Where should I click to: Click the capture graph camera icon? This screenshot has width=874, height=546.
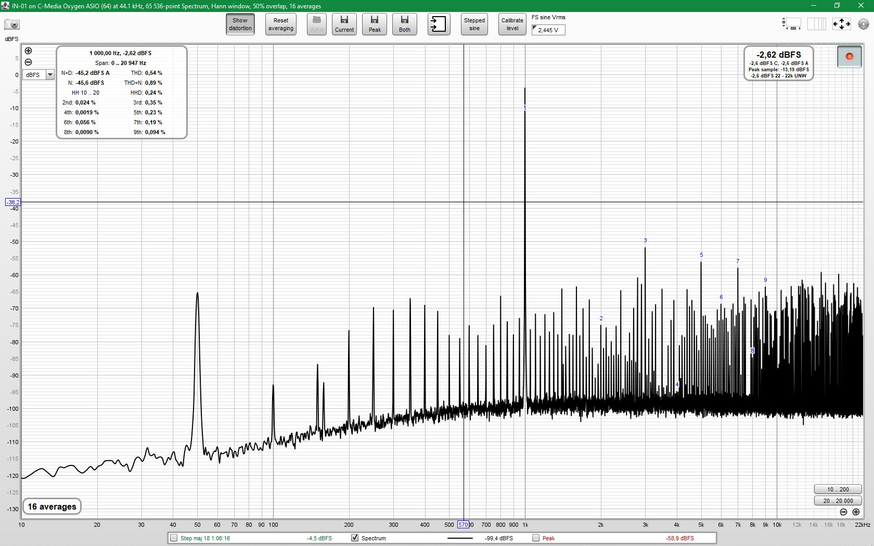[x=11, y=24]
